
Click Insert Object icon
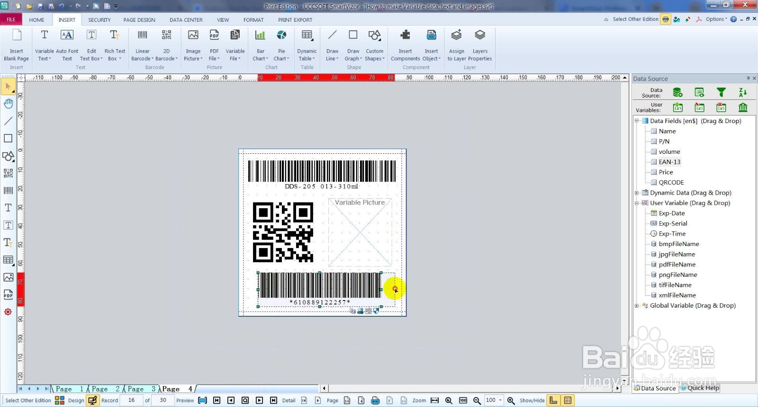pos(431,35)
